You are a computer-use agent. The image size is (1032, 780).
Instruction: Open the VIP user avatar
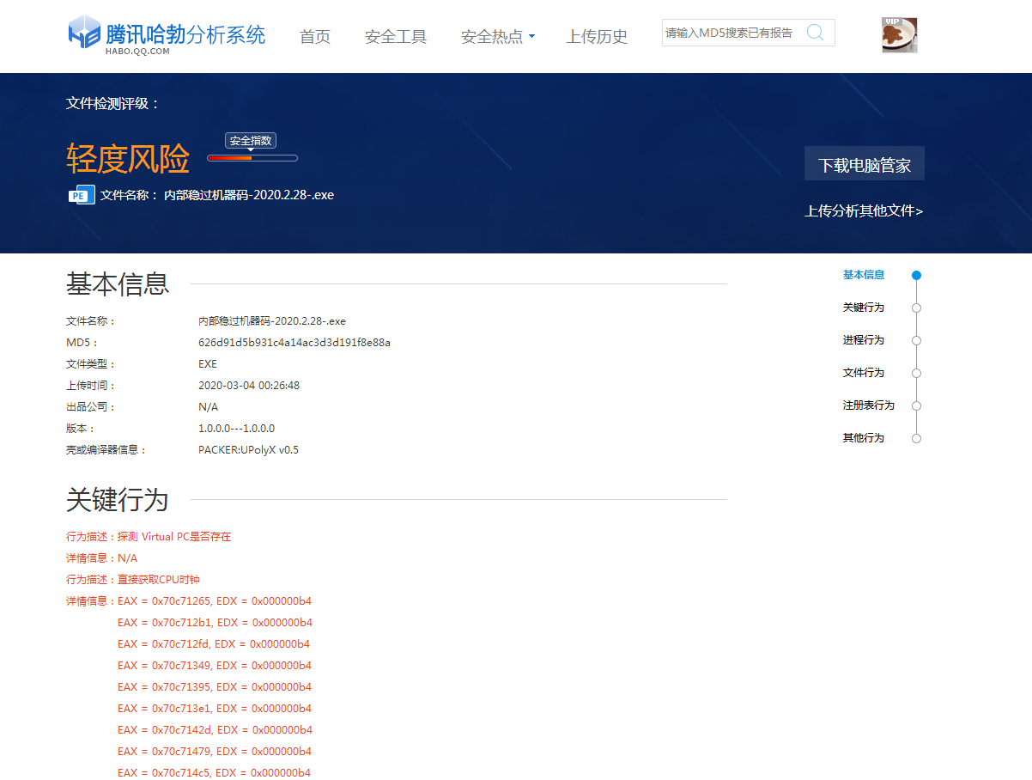pyautogui.click(x=900, y=34)
